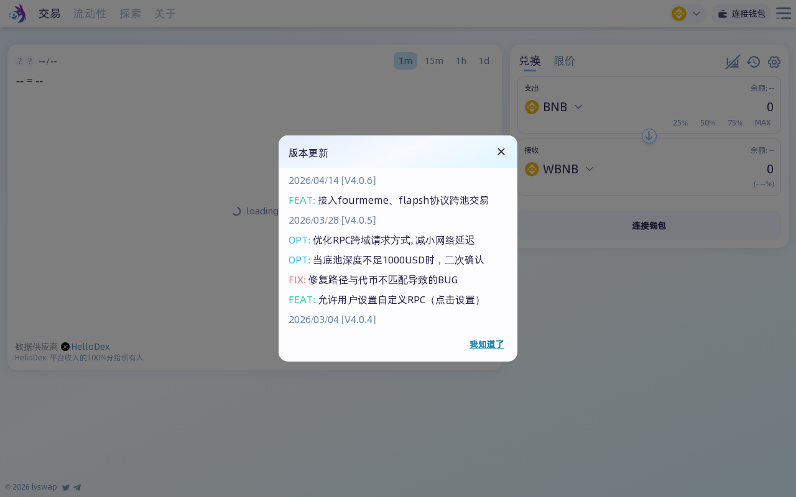Expand the BNB chain network dropdown

click(688, 14)
